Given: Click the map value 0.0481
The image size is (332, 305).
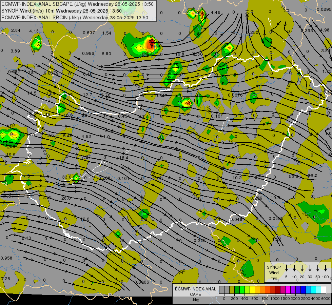Looking at the screenshot, I should coord(238,220).
